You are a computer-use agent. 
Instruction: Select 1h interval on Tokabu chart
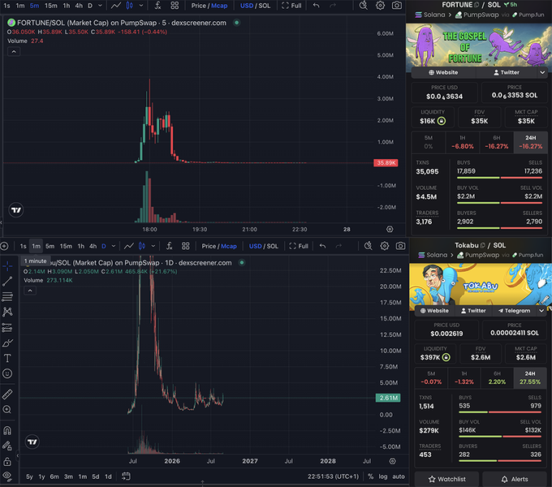click(81, 246)
